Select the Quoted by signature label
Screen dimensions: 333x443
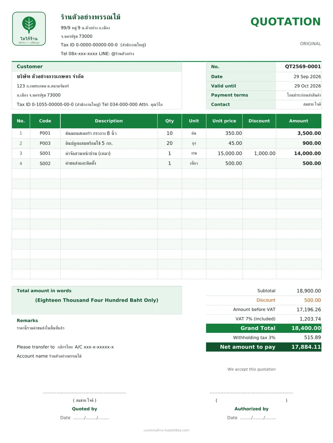pos(85,409)
